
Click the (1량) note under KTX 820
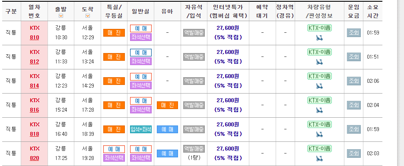194,157
